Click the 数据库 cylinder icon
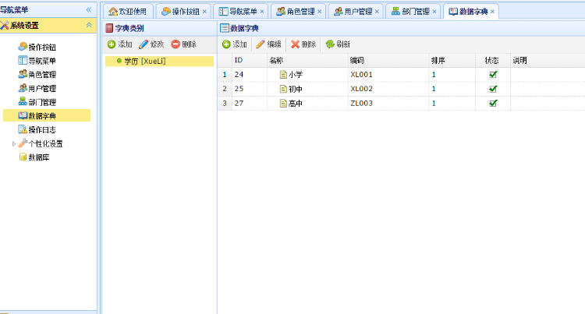This screenshot has height=314, width=585. pos(23,157)
